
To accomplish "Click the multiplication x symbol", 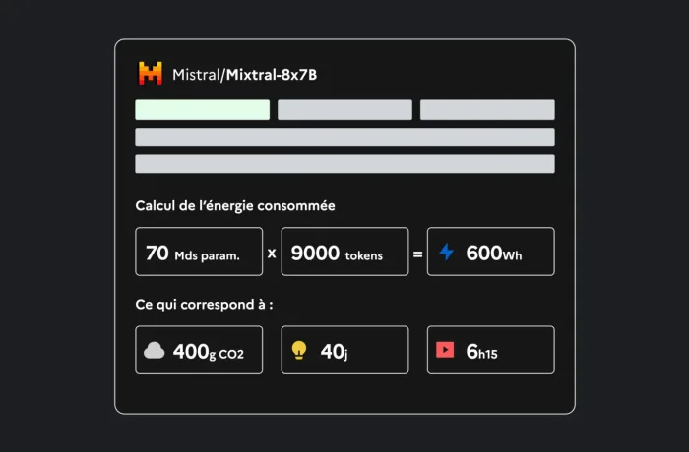I will click(x=272, y=254).
